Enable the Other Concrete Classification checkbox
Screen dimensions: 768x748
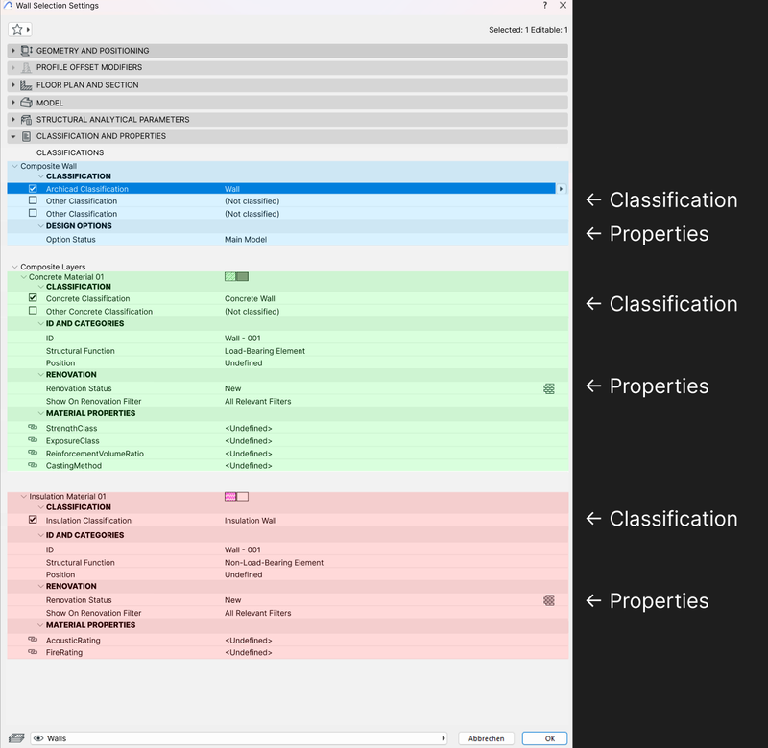coord(33,311)
